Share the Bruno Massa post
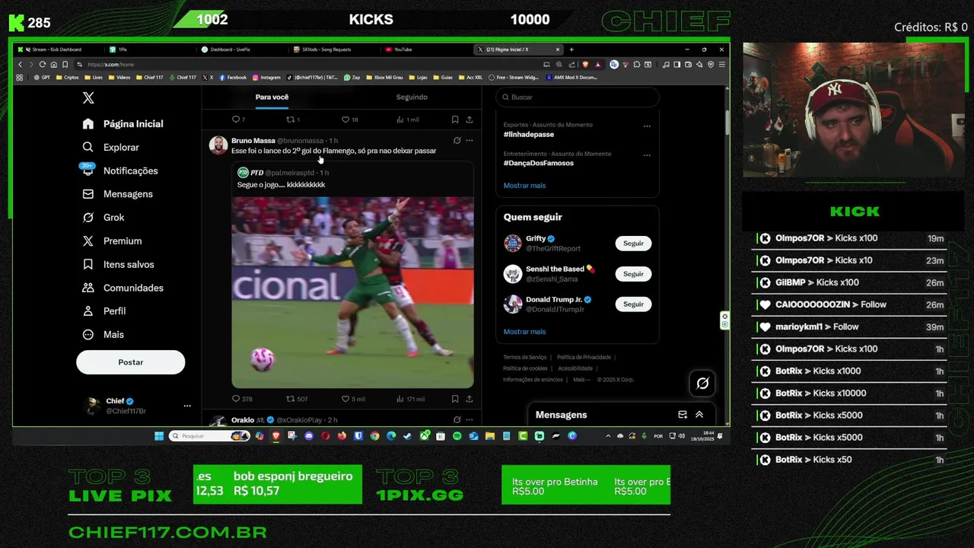Image resolution: width=974 pixels, height=548 pixels. coord(469,399)
